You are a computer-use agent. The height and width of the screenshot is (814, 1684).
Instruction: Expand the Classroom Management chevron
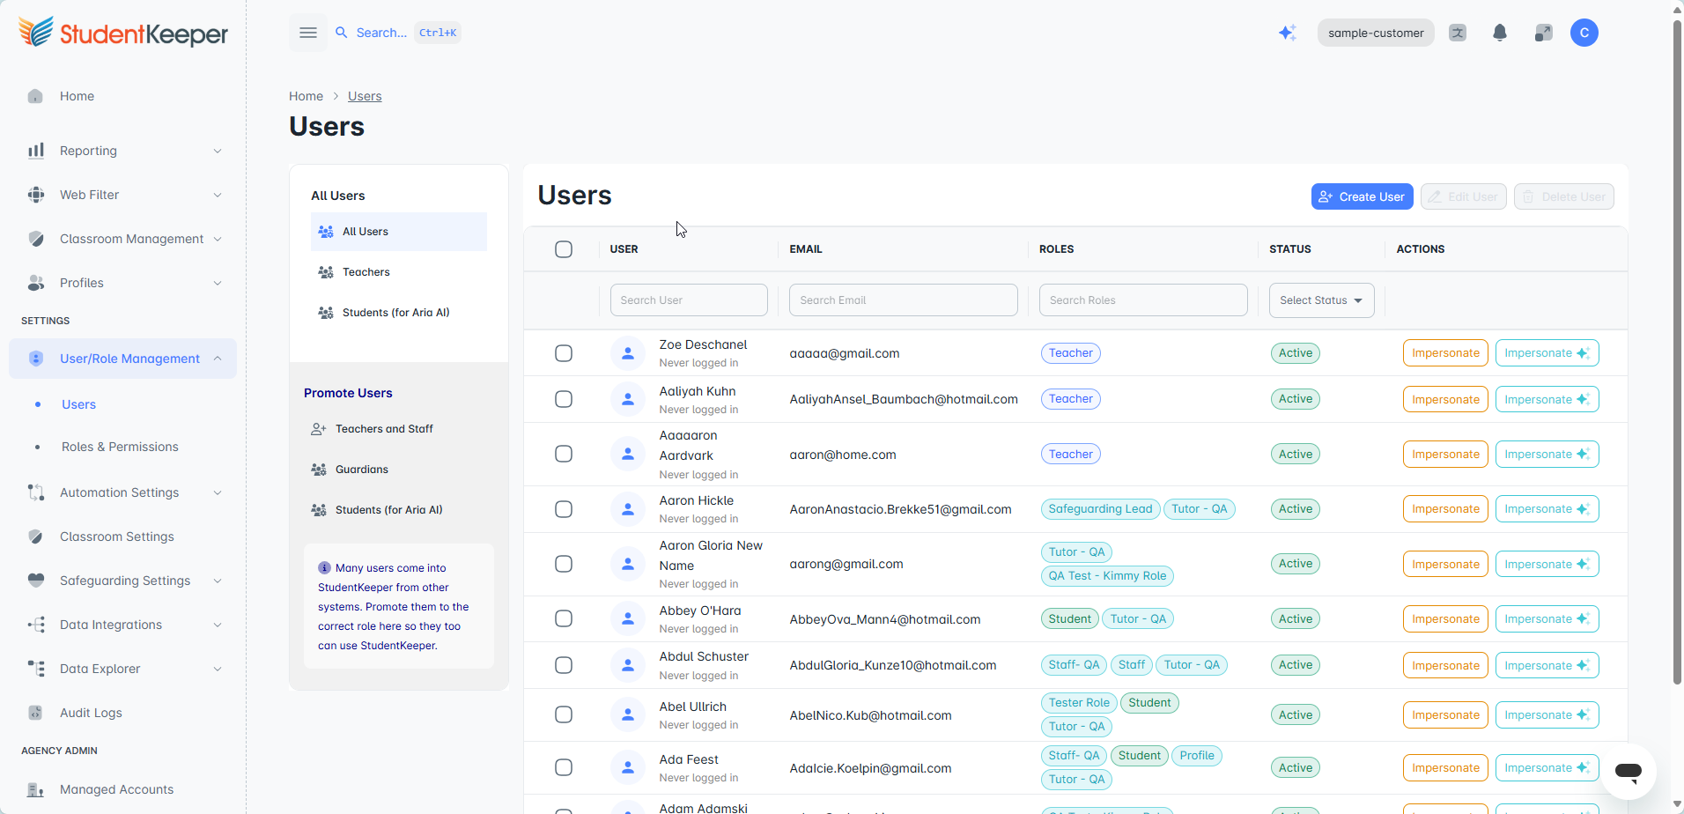218,239
